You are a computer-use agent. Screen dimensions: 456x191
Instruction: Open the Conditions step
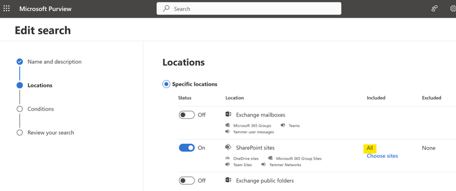41,109
